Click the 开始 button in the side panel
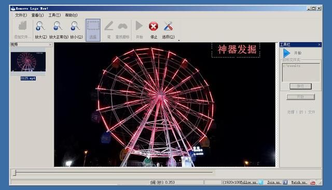Image resolution: width=332 pixels, height=190 pixels. click(x=301, y=97)
